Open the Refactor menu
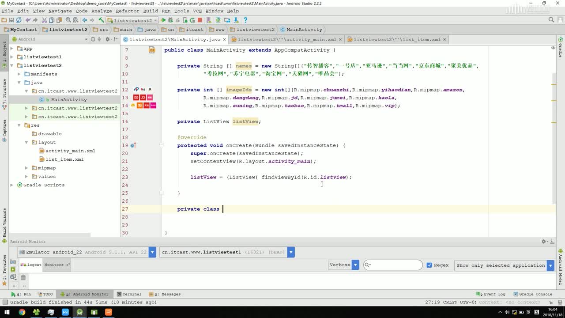565x318 pixels. (127, 11)
